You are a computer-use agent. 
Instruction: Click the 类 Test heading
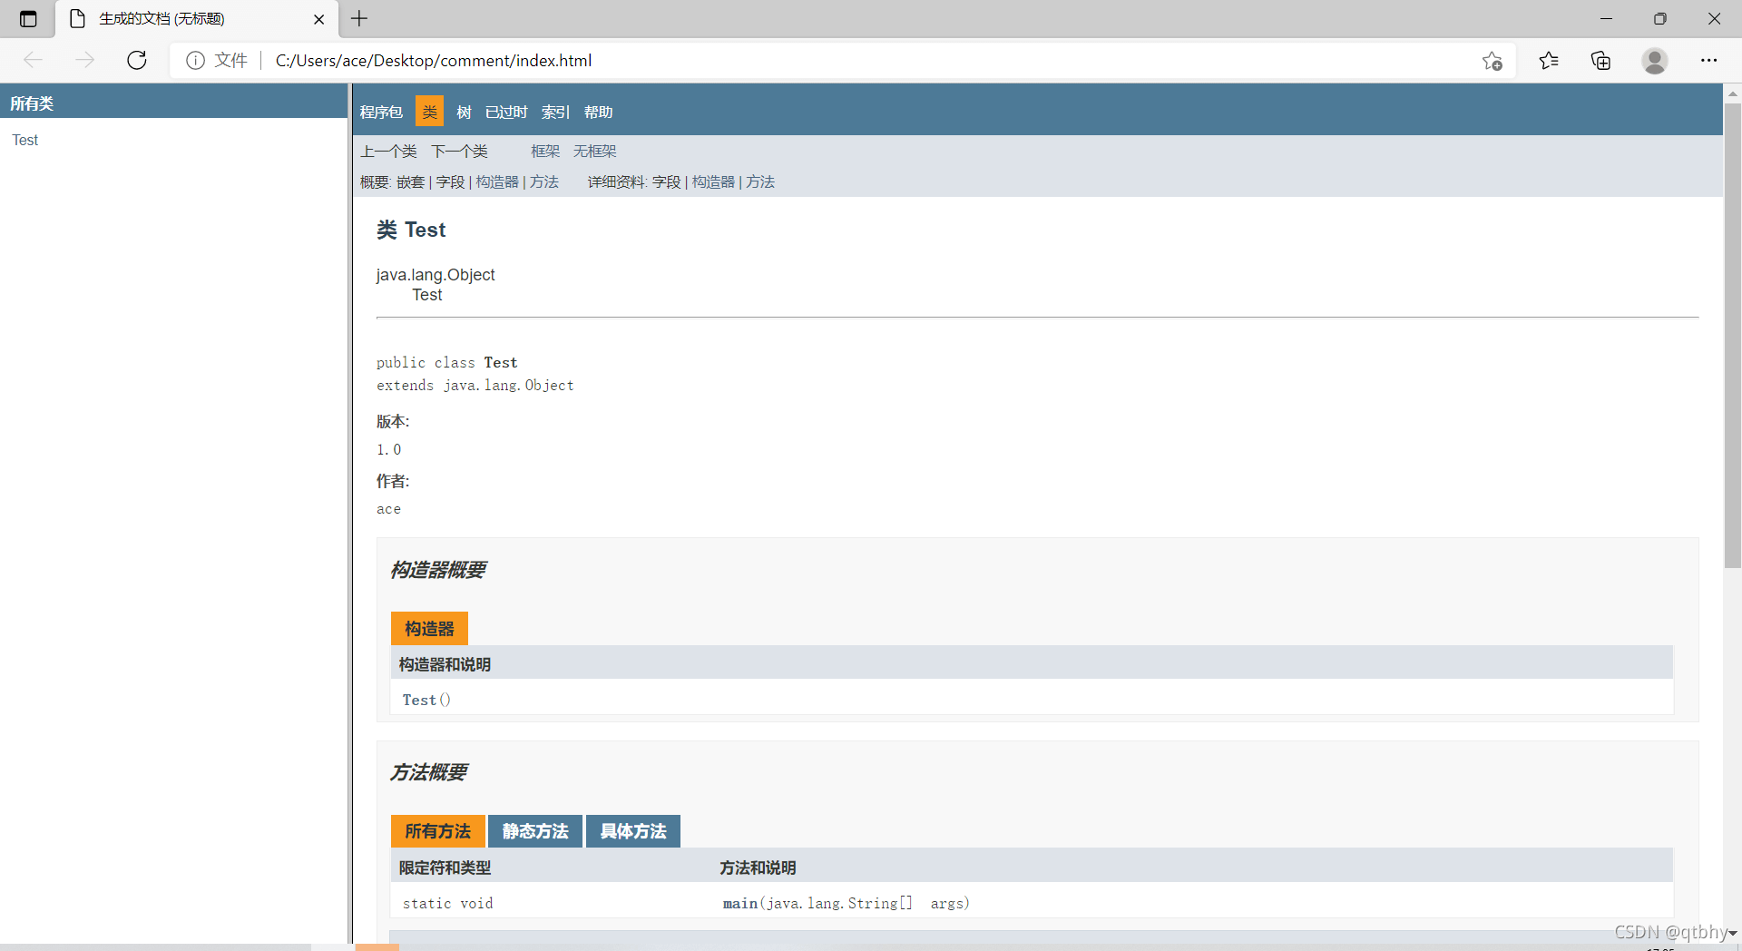coord(411,230)
